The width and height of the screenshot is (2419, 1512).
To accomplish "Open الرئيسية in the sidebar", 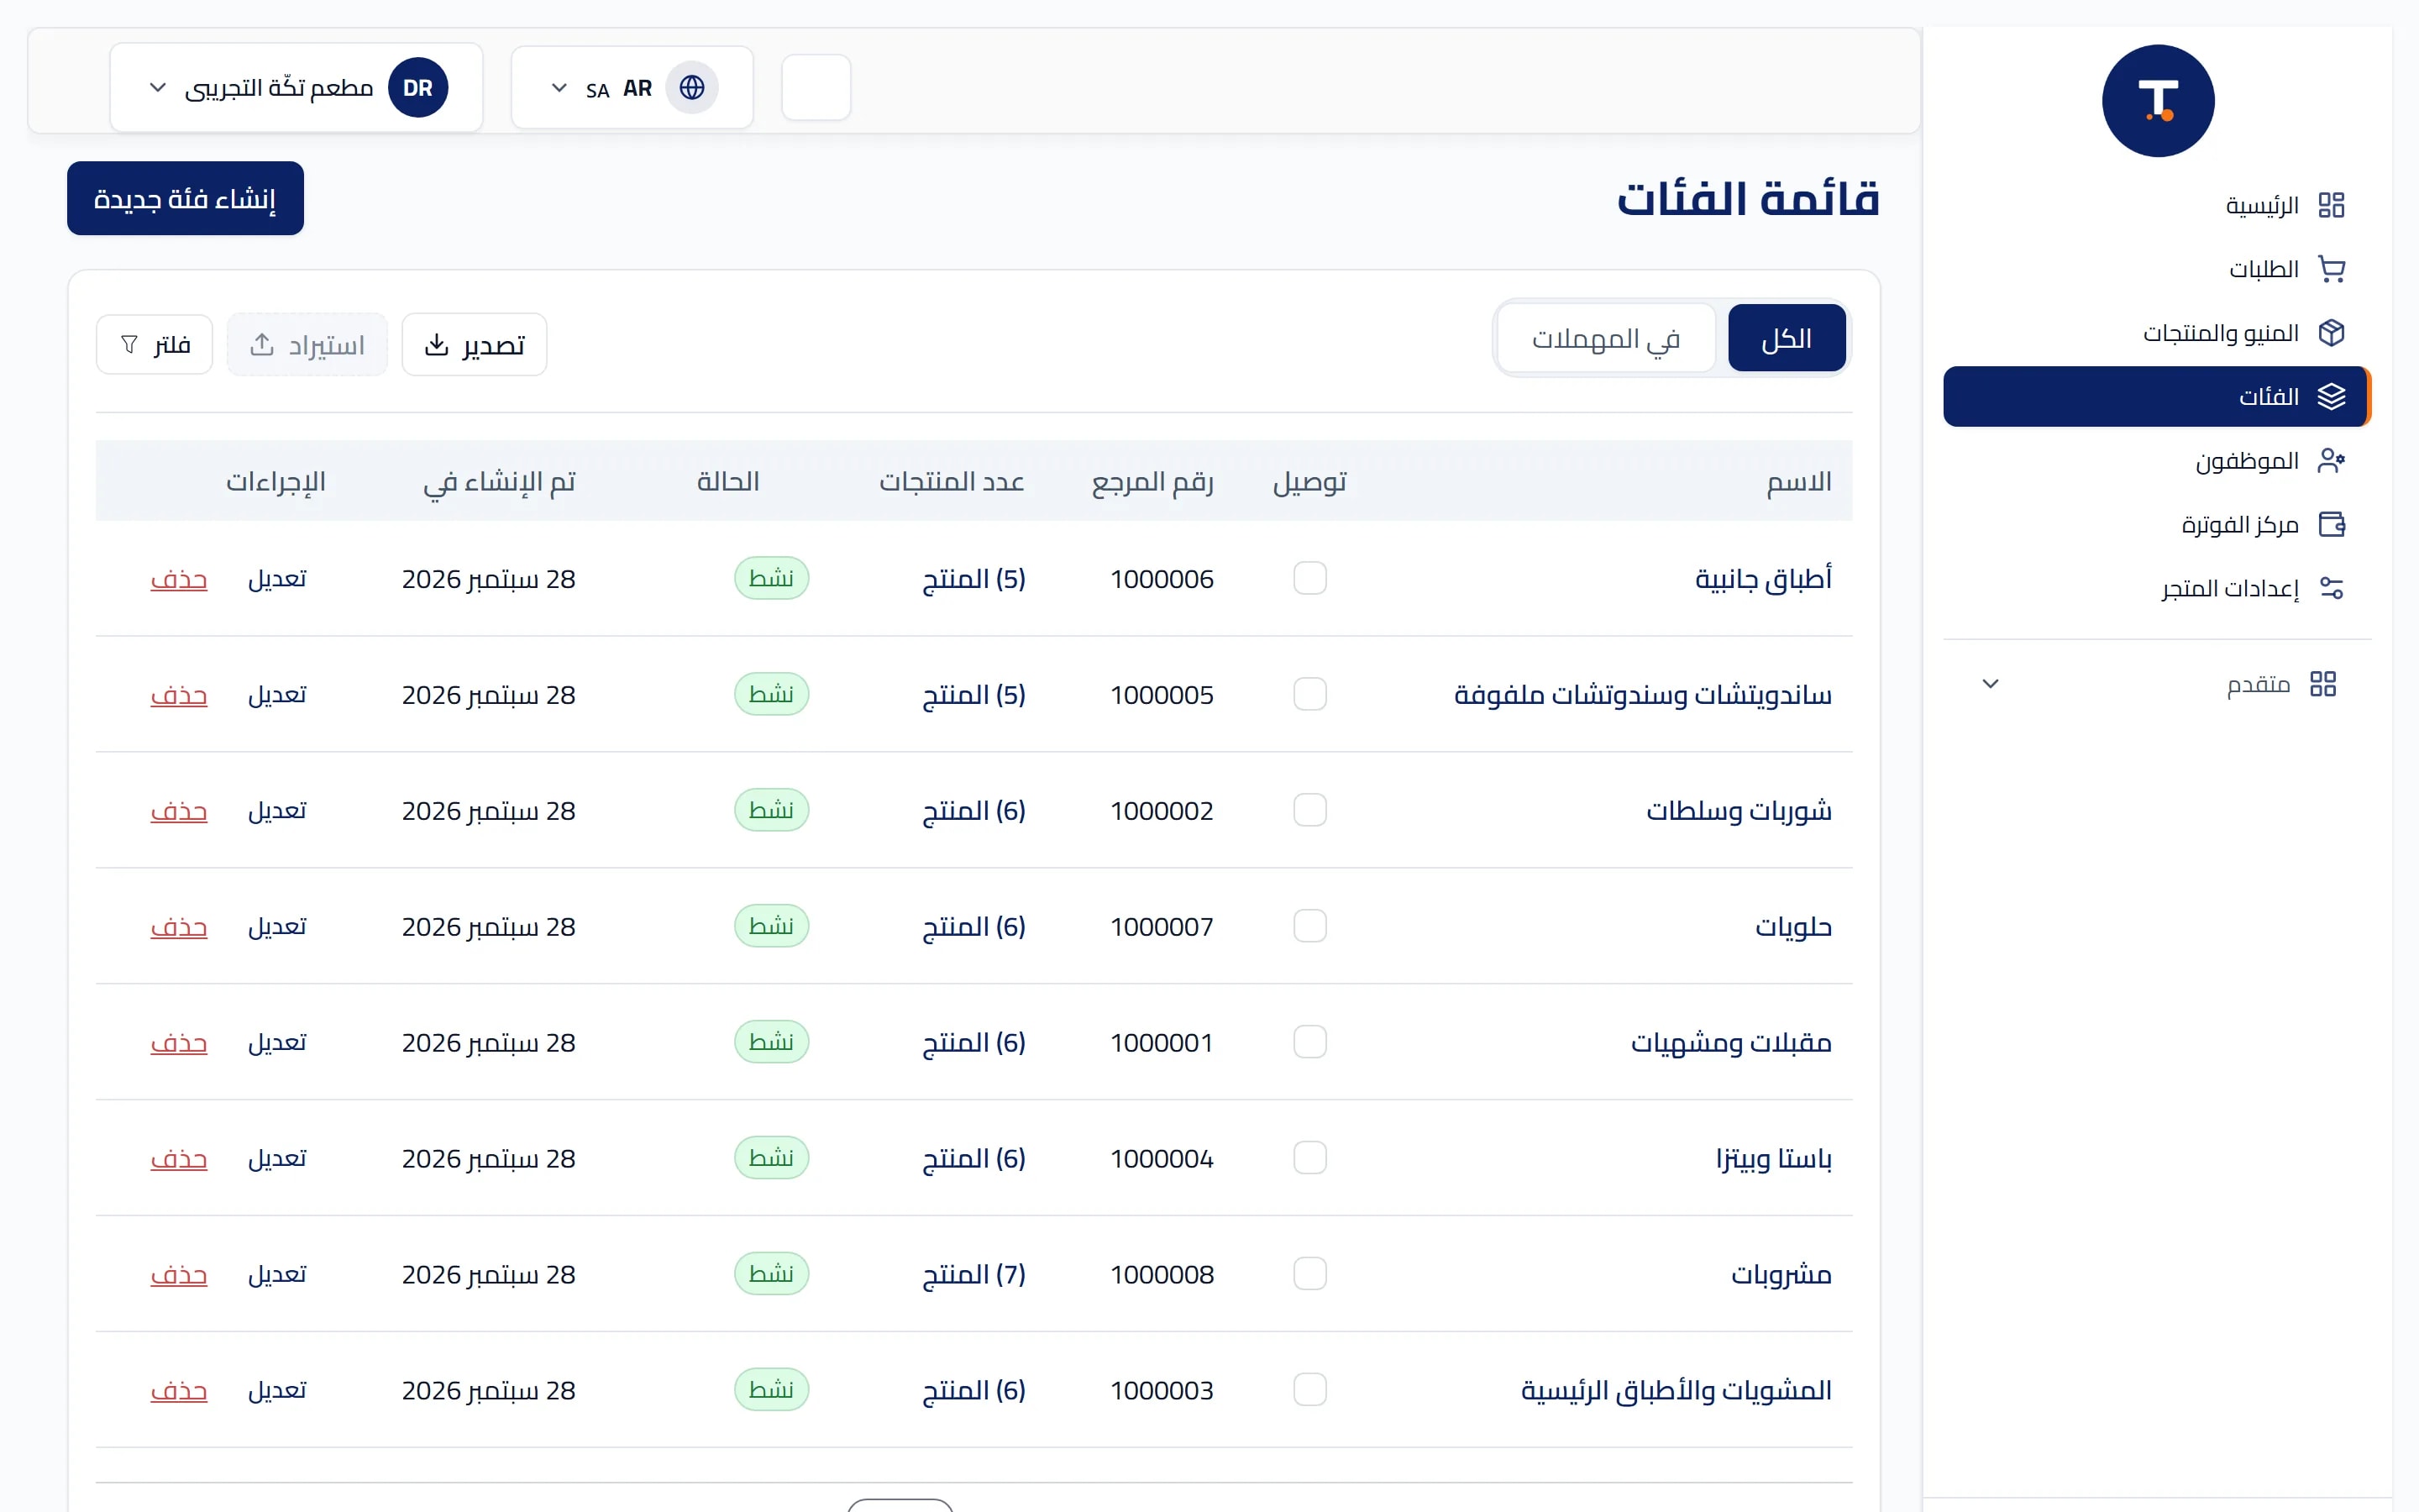I will (x=2157, y=205).
